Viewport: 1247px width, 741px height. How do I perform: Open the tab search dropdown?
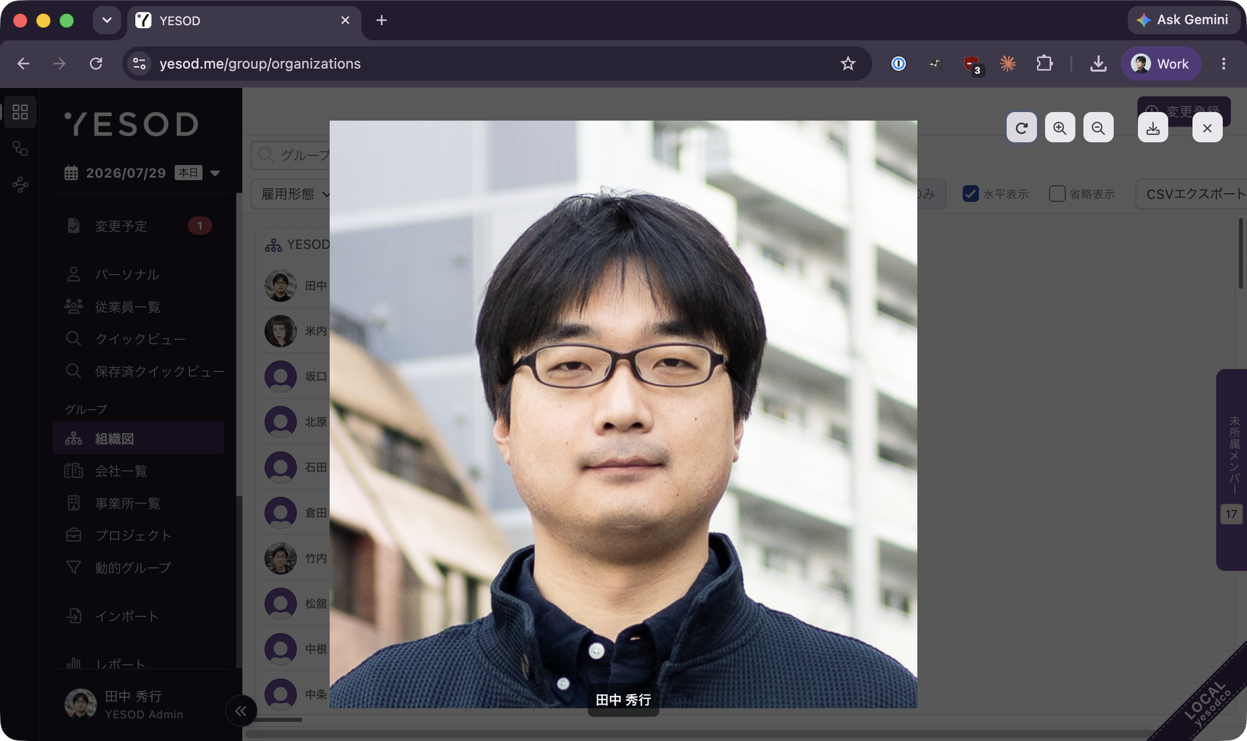click(107, 20)
